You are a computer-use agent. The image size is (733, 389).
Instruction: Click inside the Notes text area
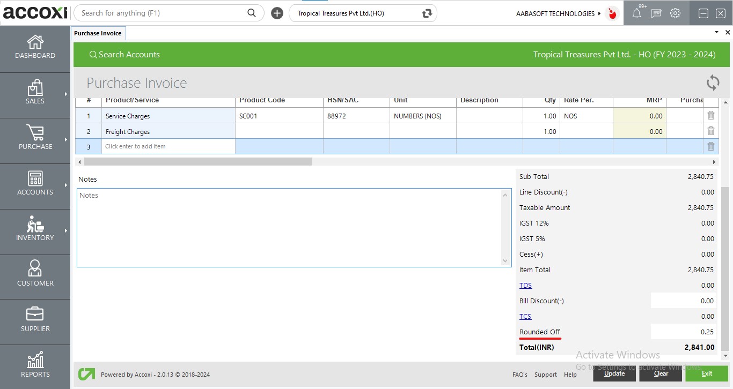[x=290, y=228]
